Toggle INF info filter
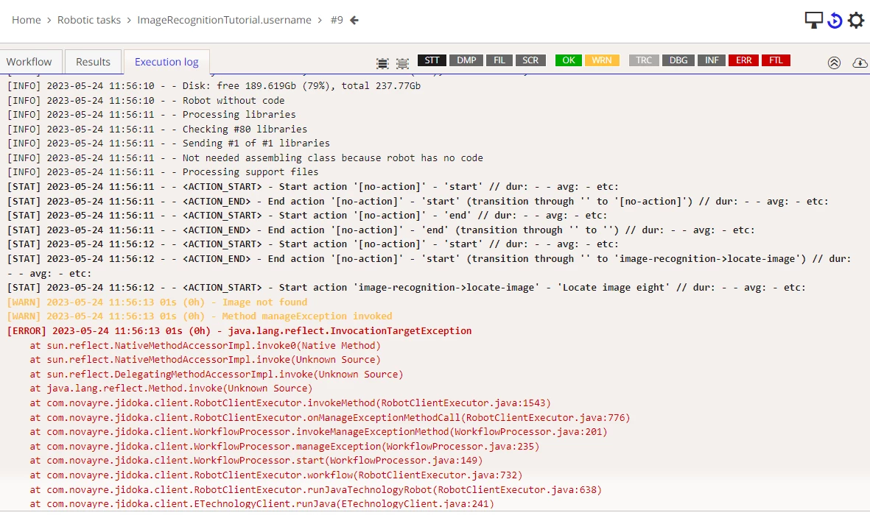The height and width of the screenshot is (521, 870). pos(712,60)
